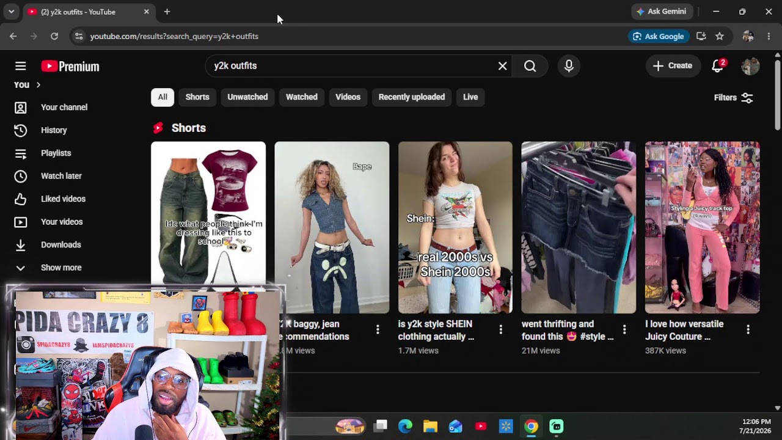Image resolution: width=782 pixels, height=440 pixels.
Task: Open Liked videos in the sidebar
Action: (x=63, y=199)
